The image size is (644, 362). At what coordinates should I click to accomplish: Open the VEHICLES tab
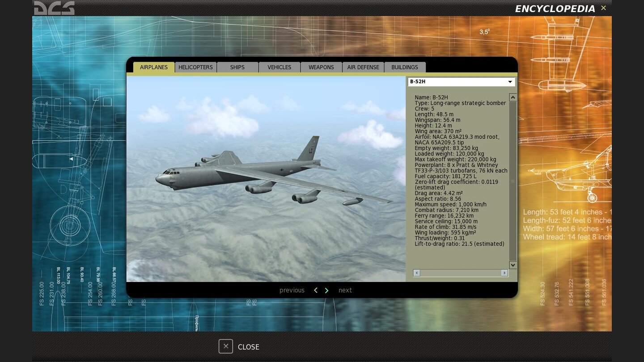tap(280, 67)
